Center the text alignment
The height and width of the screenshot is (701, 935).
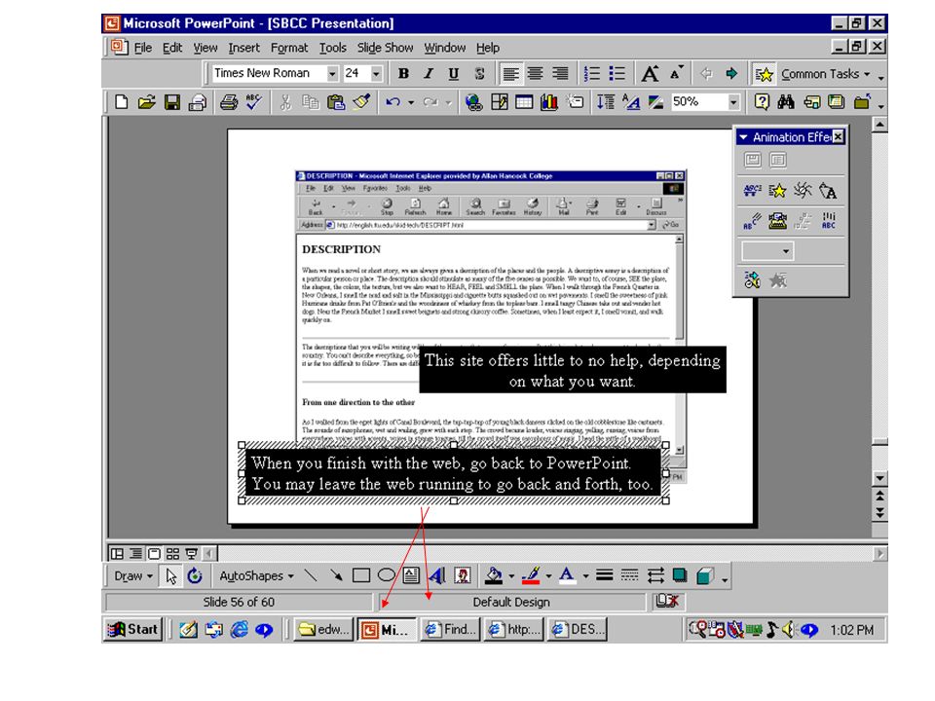[535, 74]
